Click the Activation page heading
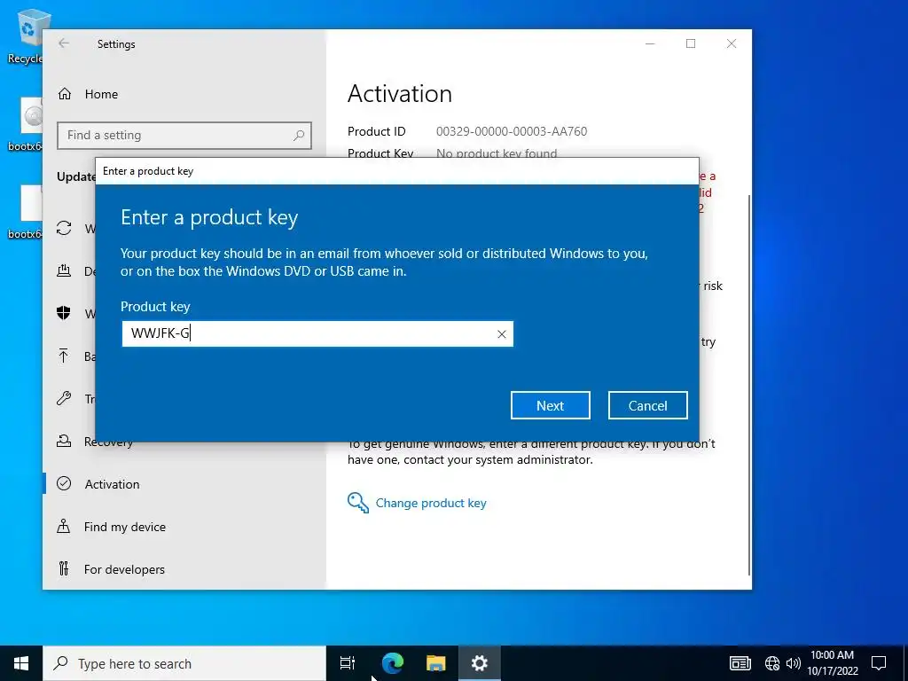 400,94
